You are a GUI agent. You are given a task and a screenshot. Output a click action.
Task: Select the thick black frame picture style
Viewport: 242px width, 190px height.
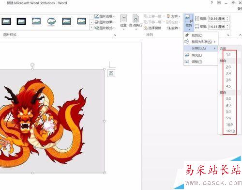click(x=21, y=21)
